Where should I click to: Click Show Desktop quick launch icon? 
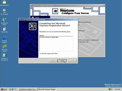coord(10,89)
